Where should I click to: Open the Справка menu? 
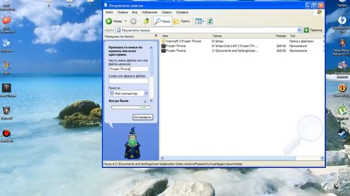coord(182,12)
